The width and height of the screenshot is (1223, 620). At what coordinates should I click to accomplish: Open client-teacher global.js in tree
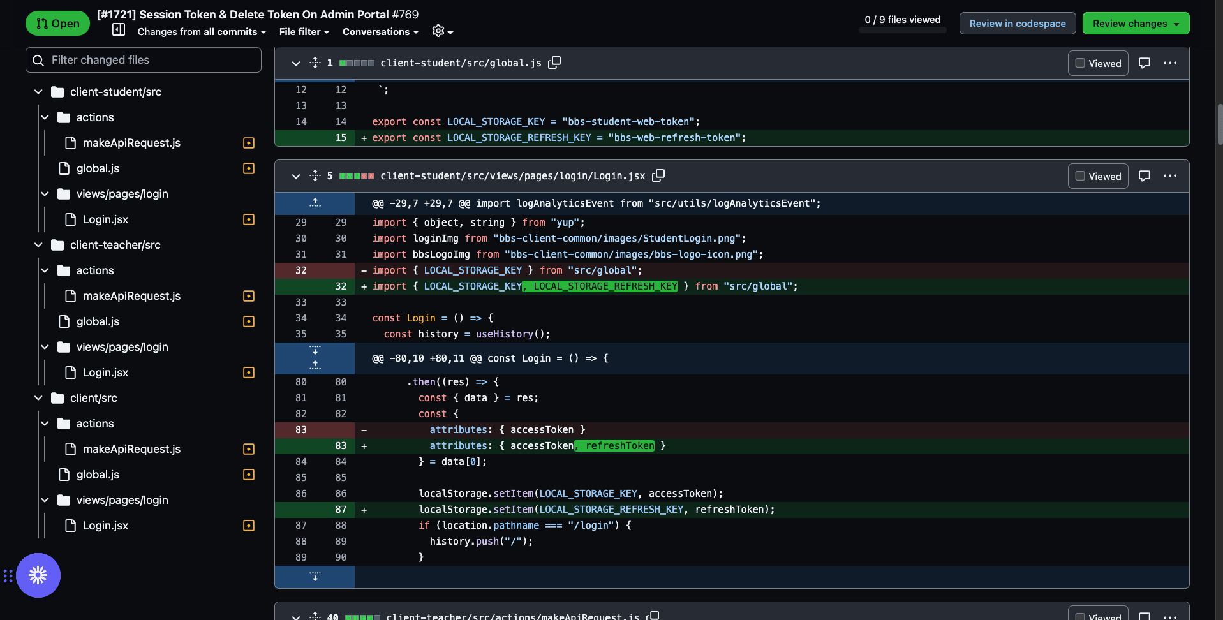tap(98, 321)
